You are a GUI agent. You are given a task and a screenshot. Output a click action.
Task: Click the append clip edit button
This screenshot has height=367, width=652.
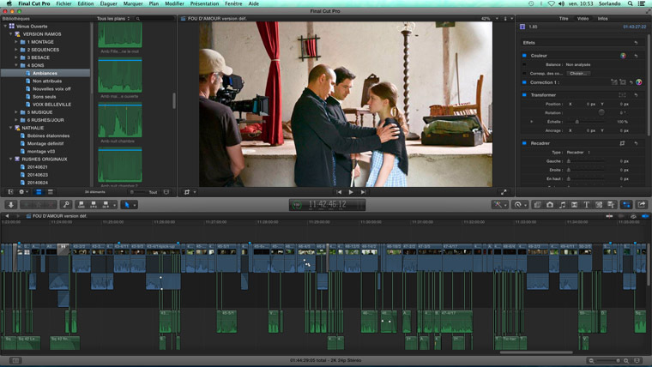tap(106, 204)
